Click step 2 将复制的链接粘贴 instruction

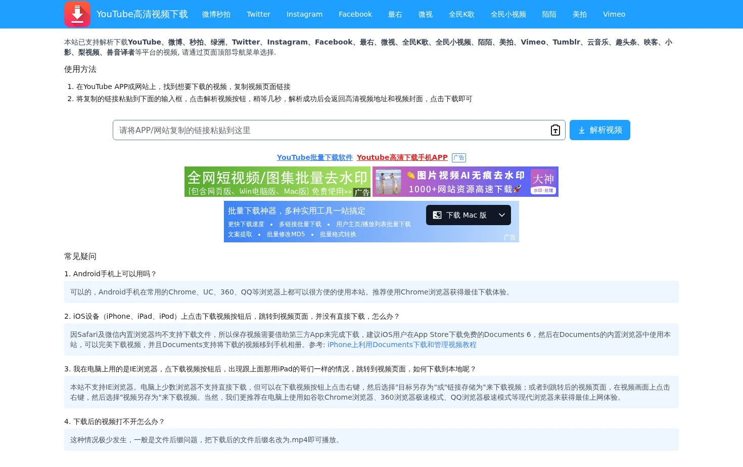click(274, 99)
